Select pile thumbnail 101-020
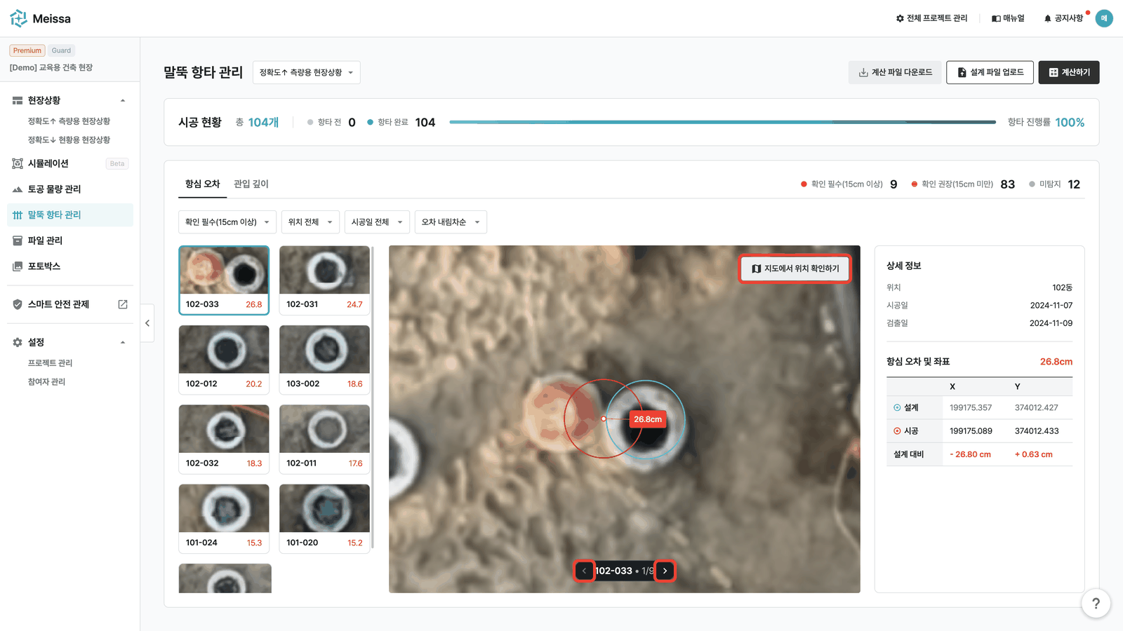This screenshot has height=631, width=1123. (x=324, y=518)
